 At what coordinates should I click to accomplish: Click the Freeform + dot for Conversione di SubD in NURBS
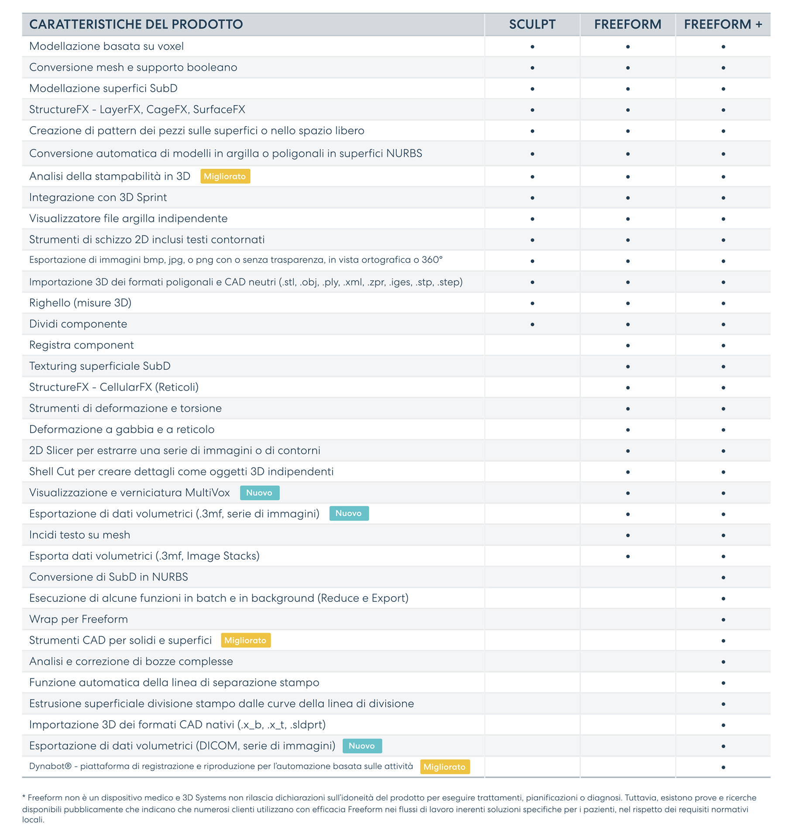[723, 577]
